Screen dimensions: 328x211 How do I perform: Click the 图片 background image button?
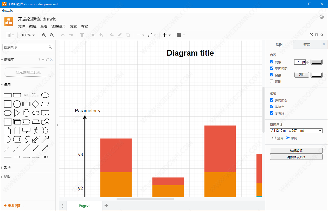pos(302,75)
